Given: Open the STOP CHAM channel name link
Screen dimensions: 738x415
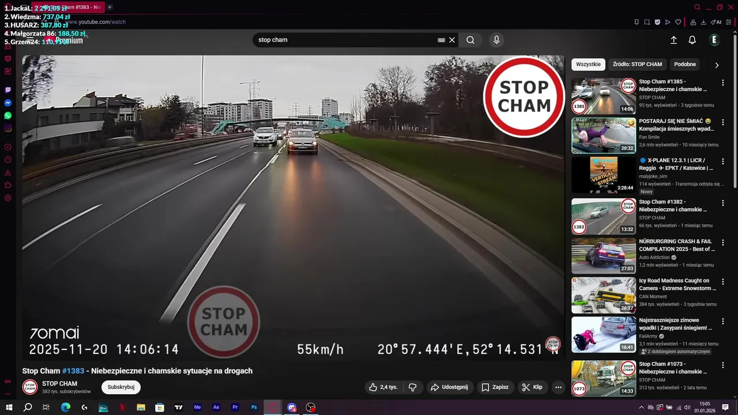Looking at the screenshot, I should [x=59, y=383].
